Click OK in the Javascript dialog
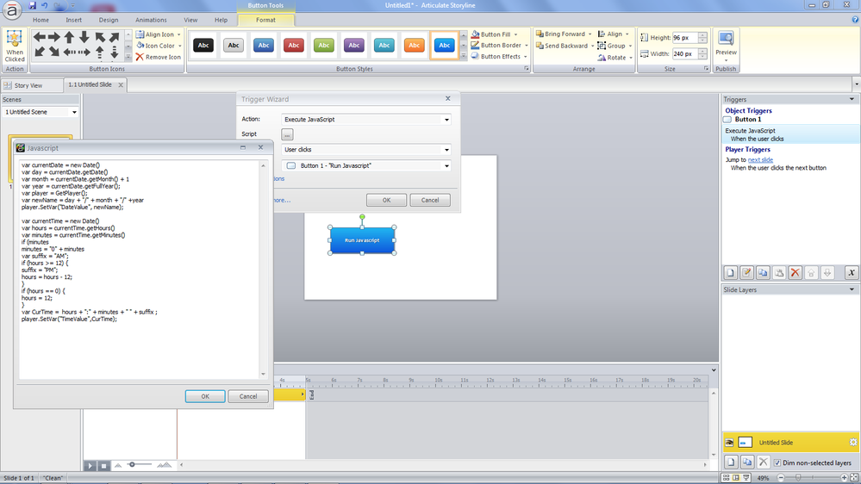 (205, 396)
